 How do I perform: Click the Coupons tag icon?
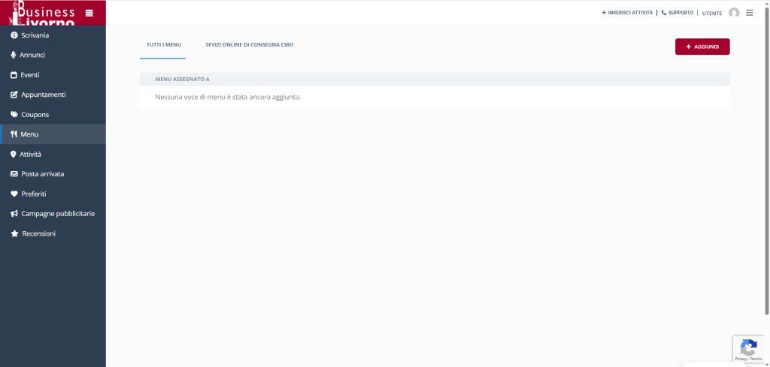[x=14, y=115]
